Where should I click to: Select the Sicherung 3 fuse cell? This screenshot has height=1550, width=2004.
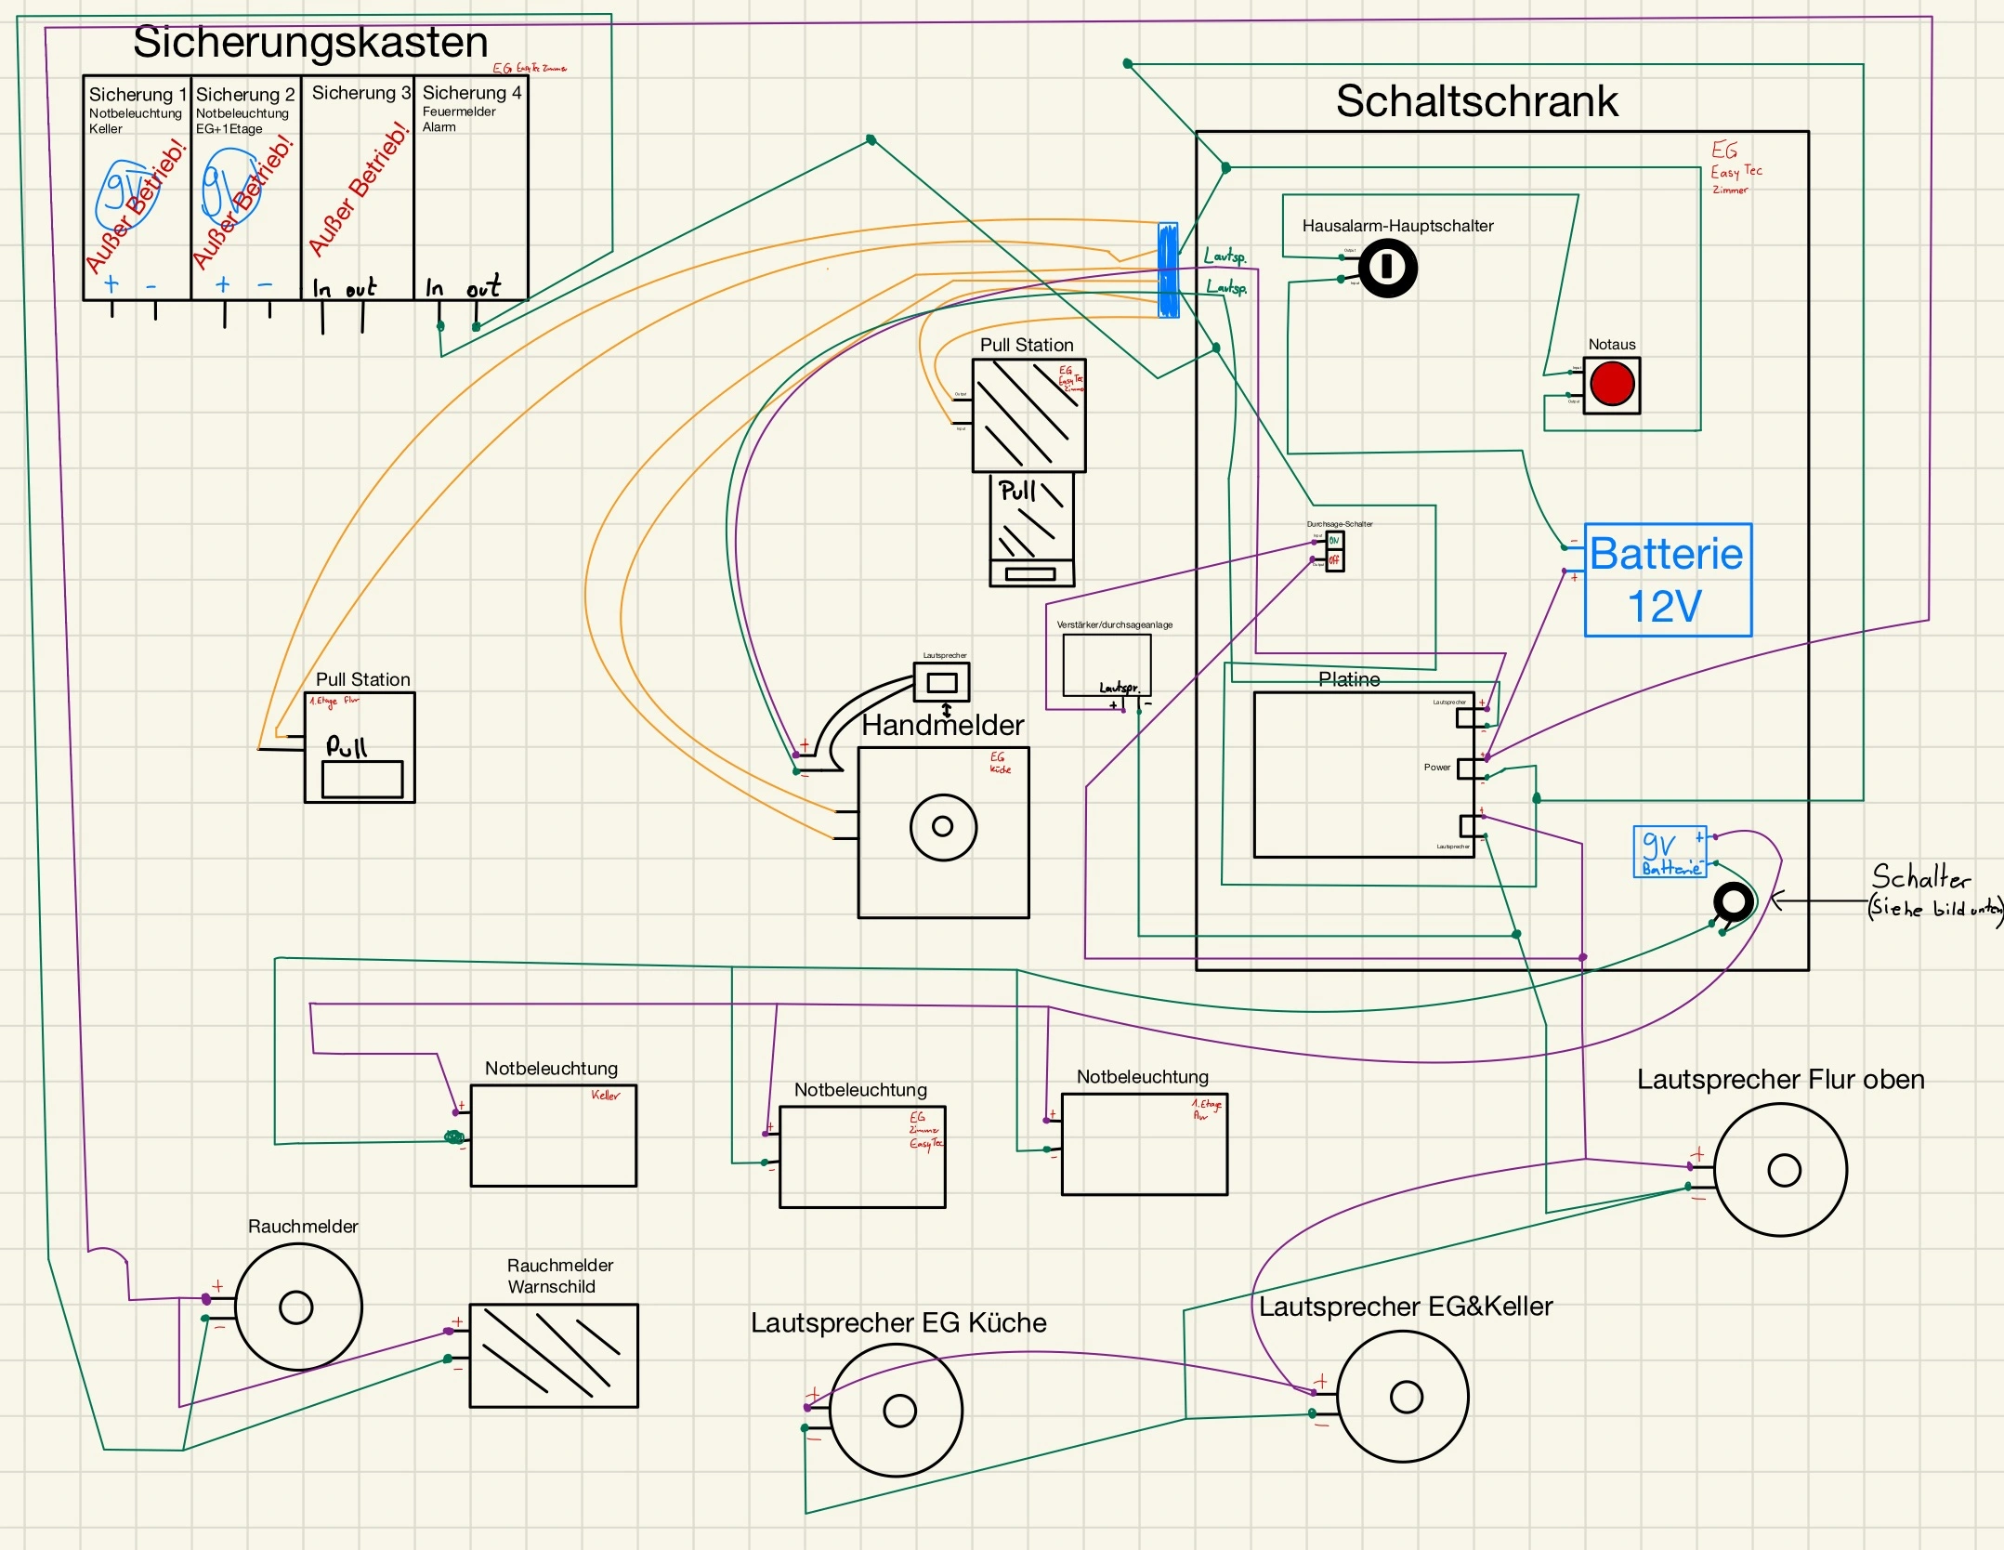pos(358,186)
